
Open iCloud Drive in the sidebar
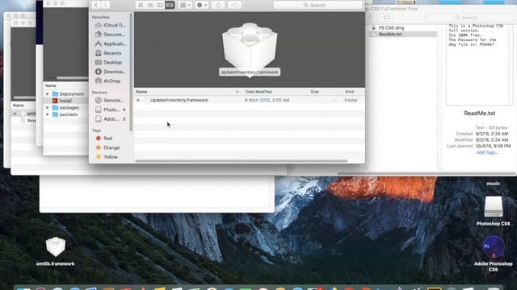tap(111, 25)
